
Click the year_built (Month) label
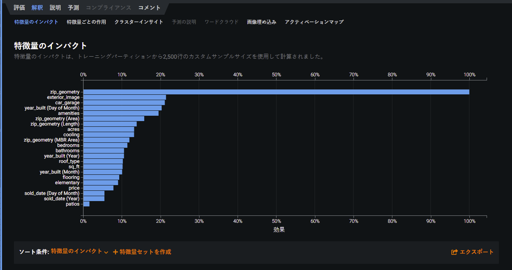[x=60, y=172]
